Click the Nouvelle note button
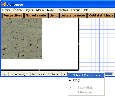Viewport: 115px width, 96px height. [x=36, y=15]
